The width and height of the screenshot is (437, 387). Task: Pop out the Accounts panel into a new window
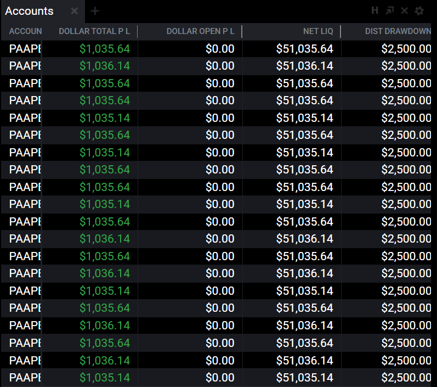390,11
